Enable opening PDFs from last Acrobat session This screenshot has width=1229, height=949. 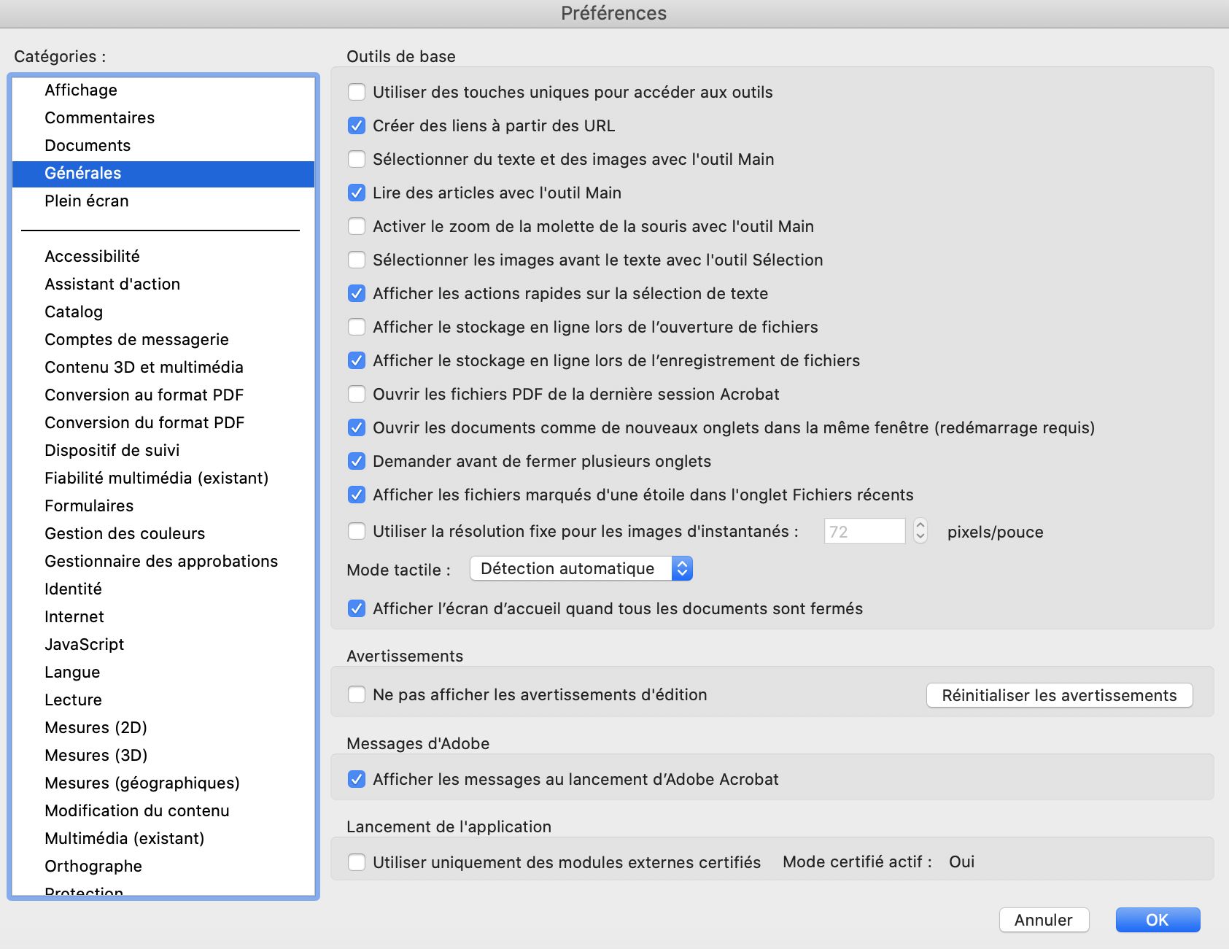357,394
